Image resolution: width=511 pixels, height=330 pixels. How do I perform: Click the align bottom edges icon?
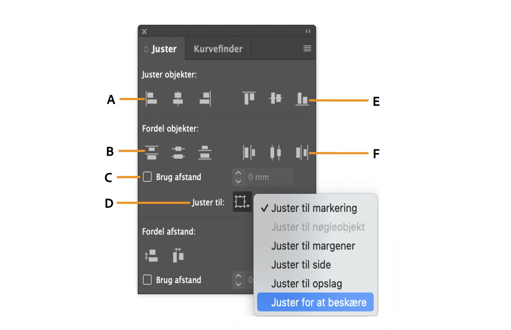click(x=302, y=99)
